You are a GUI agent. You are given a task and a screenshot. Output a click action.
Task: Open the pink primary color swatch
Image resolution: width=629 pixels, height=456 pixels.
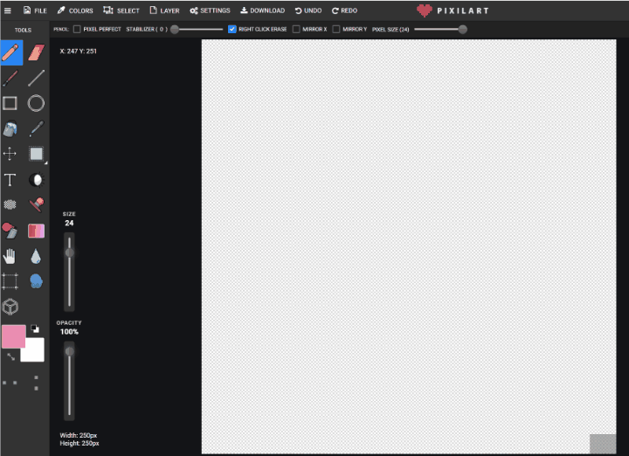[x=14, y=336]
